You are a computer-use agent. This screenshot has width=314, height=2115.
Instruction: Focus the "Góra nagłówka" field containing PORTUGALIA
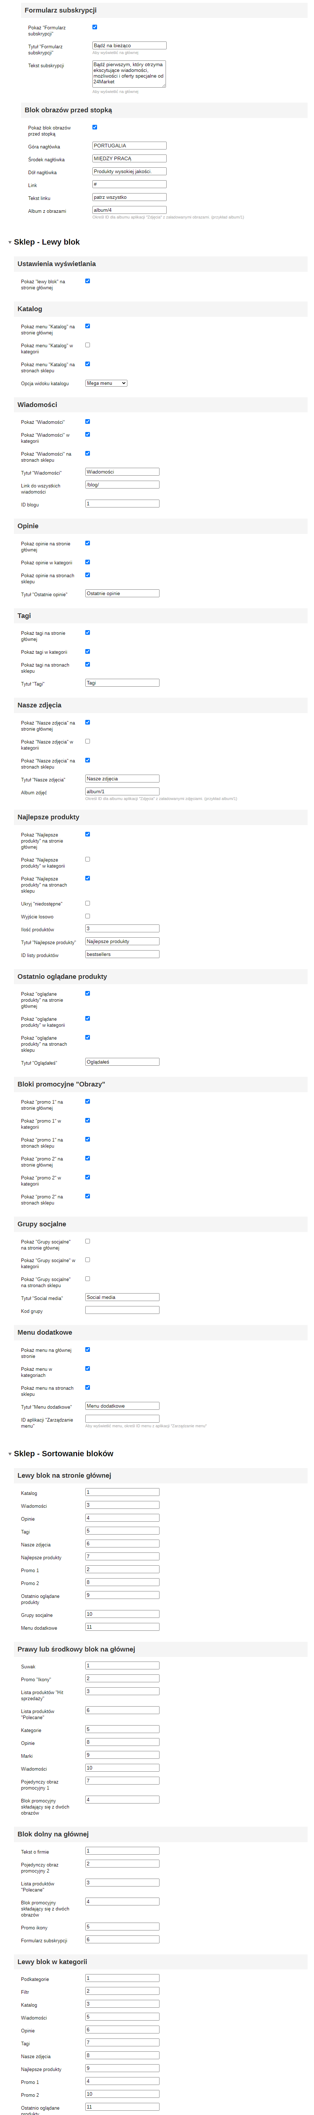(130, 145)
